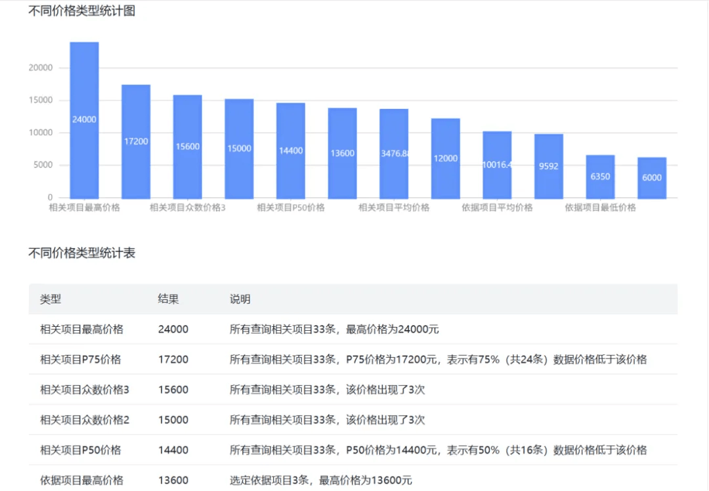
Task: Click the bar showing 10016.4 value
Action: [x=497, y=165]
